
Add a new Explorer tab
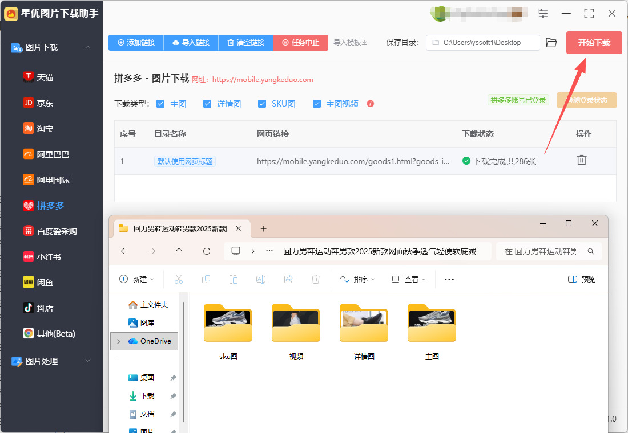coord(263,228)
